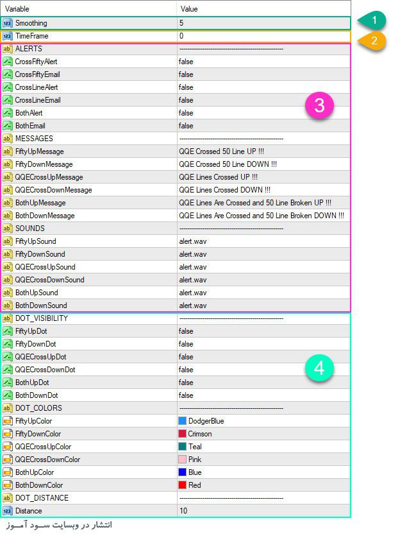The width and height of the screenshot is (400, 534).
Task: Click the bool icon beside BothDownDot
Action: click(7, 395)
